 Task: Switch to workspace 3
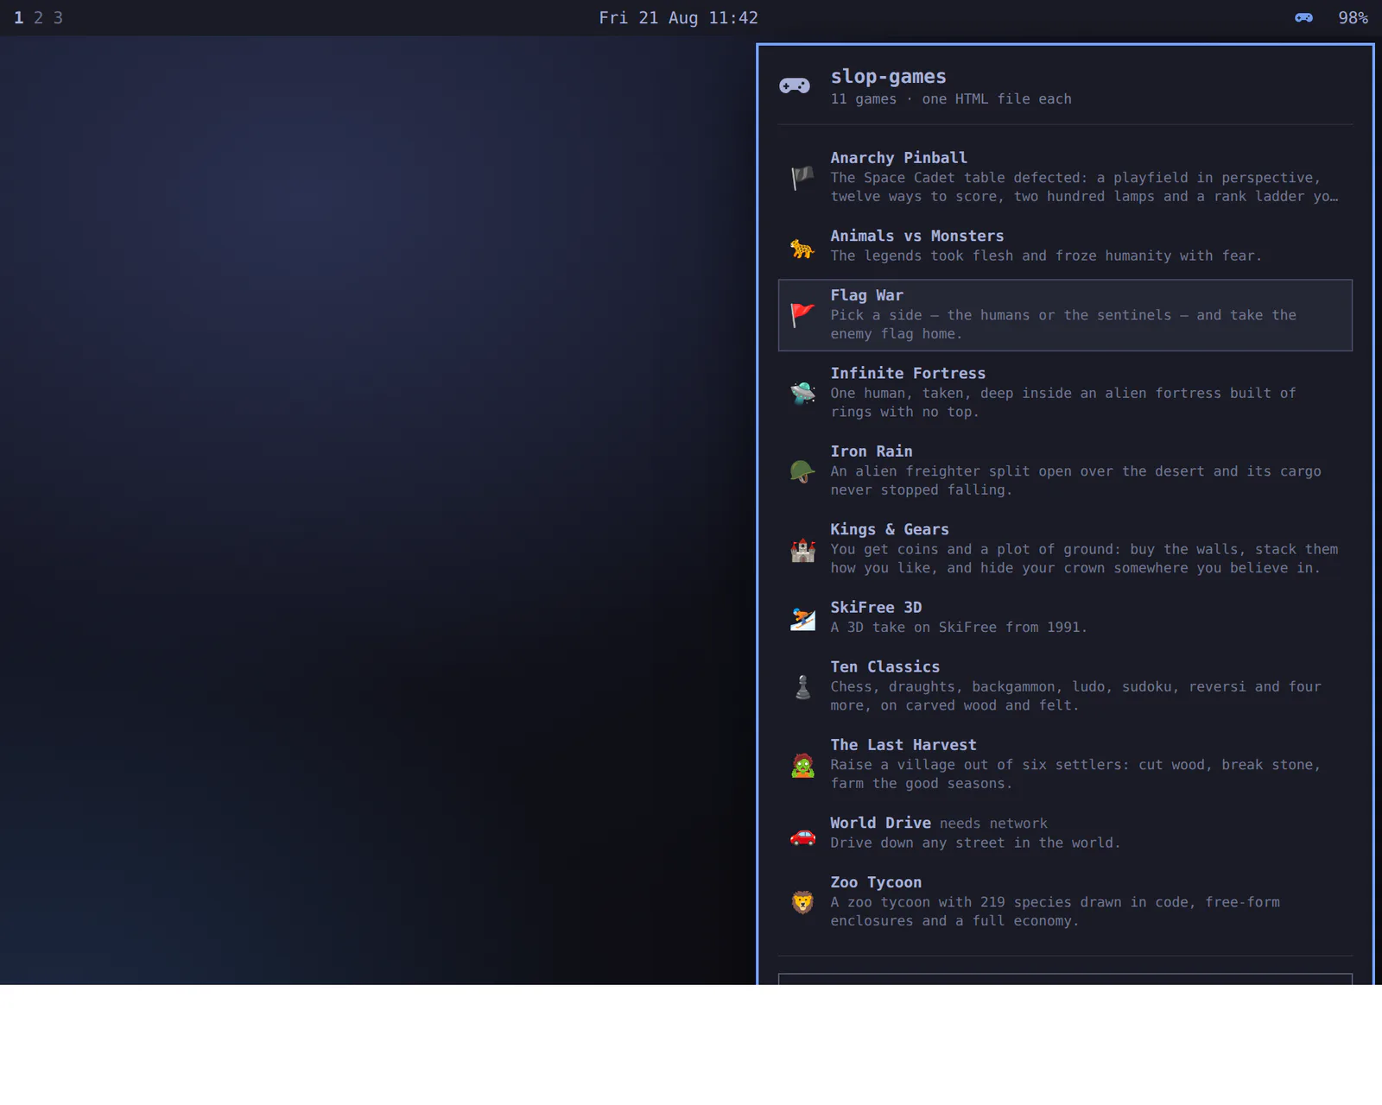[x=58, y=17]
